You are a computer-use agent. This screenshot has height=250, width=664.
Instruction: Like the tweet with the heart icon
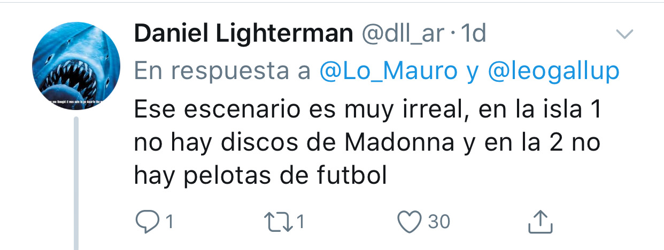tap(411, 221)
